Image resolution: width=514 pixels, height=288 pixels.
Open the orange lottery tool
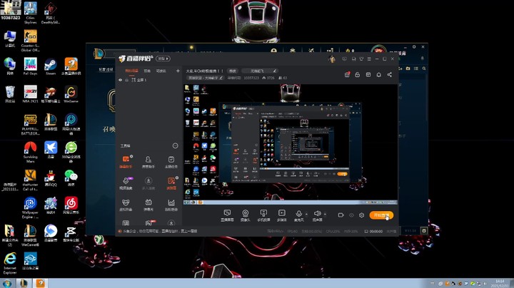[171, 183]
